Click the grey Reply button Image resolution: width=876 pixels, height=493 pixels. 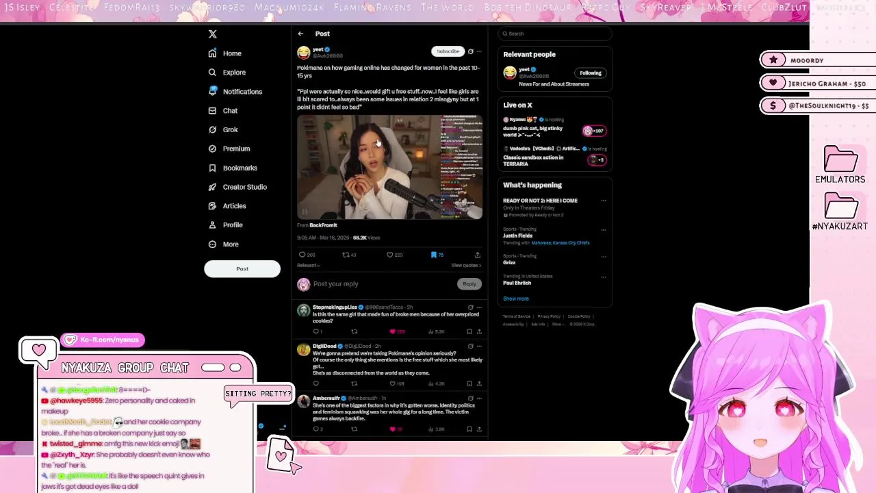(x=469, y=284)
